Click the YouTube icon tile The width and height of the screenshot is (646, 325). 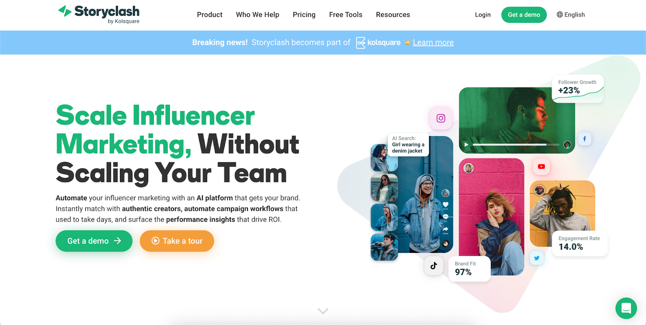[x=541, y=166]
